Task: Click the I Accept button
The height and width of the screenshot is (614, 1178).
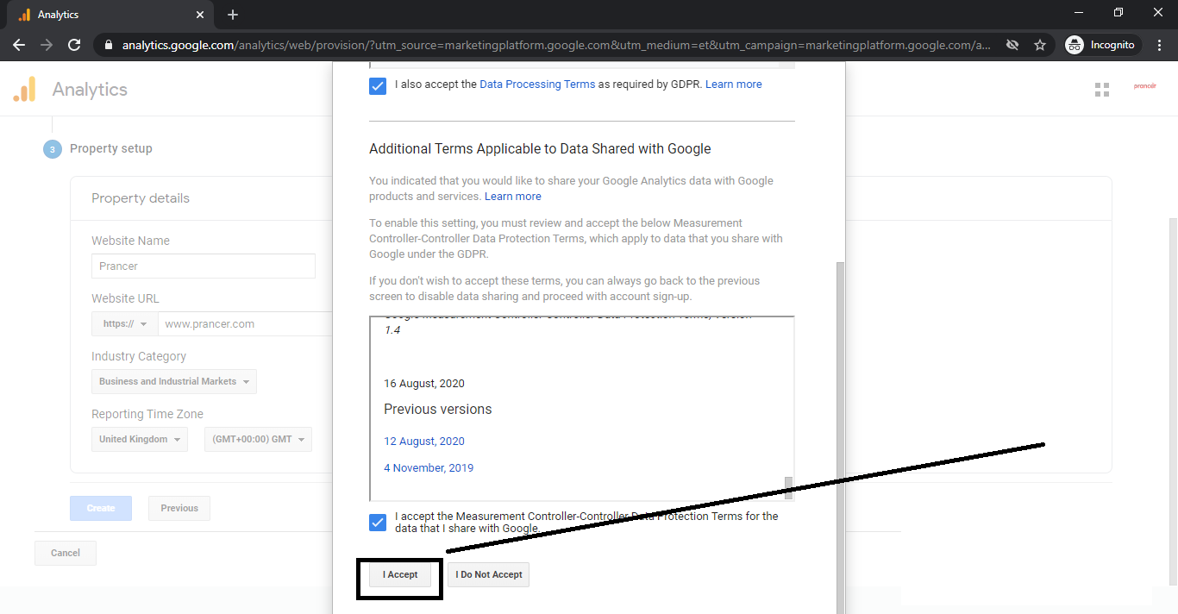Action: [x=400, y=574]
